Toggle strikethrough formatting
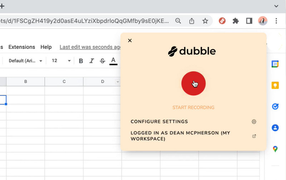This screenshot has width=286, height=180. tap(103, 61)
